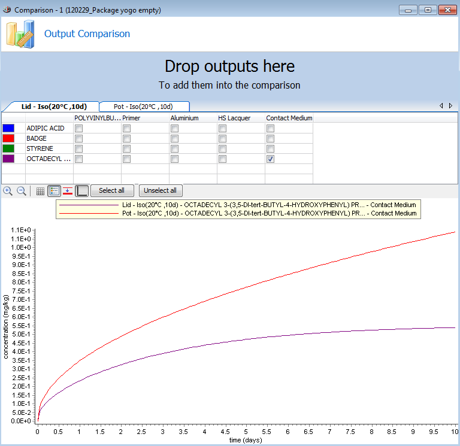Screen dimensions: 460x446
Task: Switch to Pot - Iso(20°C, 10d) tab
Action: pyautogui.click(x=144, y=106)
